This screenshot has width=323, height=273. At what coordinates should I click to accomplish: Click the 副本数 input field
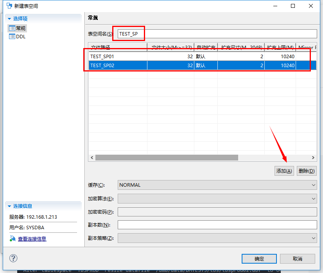tap(217, 225)
